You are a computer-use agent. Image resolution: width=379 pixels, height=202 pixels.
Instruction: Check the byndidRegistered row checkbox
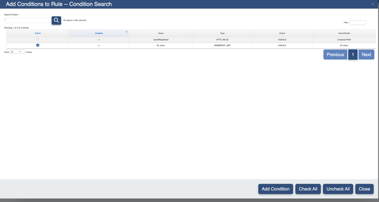(x=38, y=39)
